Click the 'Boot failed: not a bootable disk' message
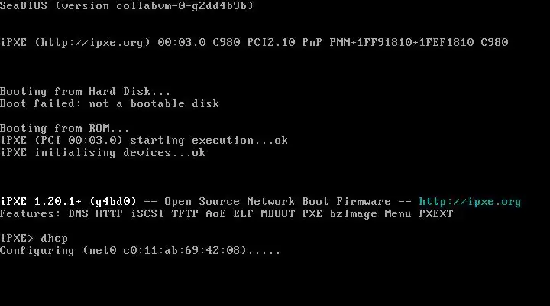 coord(109,103)
